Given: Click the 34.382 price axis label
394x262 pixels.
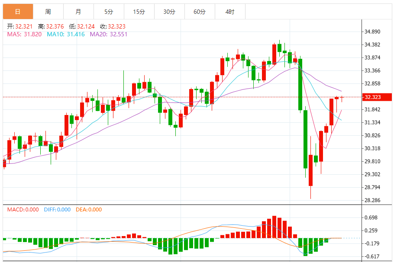Looking at the screenshot, I should [372, 45].
